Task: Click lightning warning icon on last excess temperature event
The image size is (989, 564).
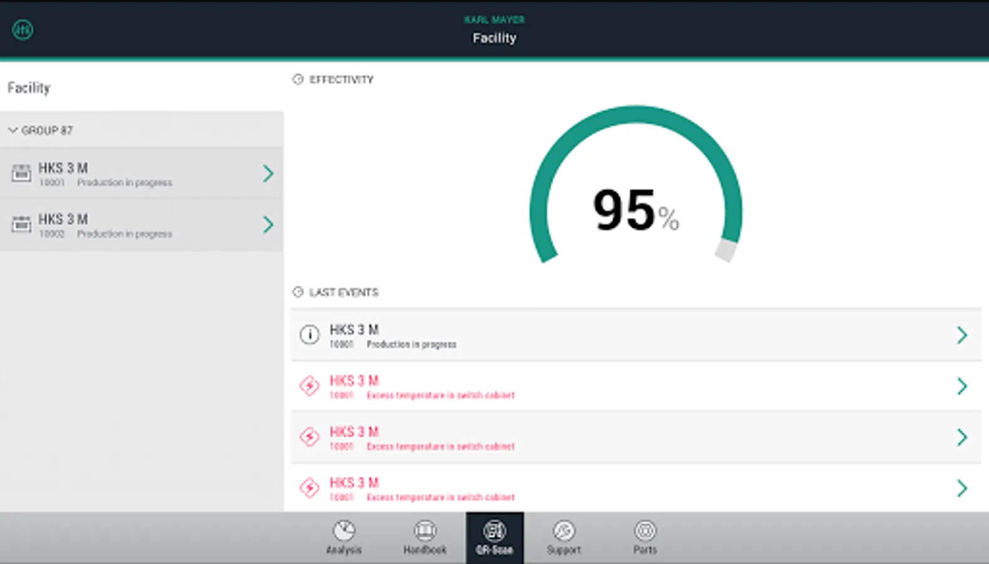Action: [309, 488]
